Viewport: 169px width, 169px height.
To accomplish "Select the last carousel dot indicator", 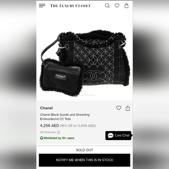I will point(94,95).
